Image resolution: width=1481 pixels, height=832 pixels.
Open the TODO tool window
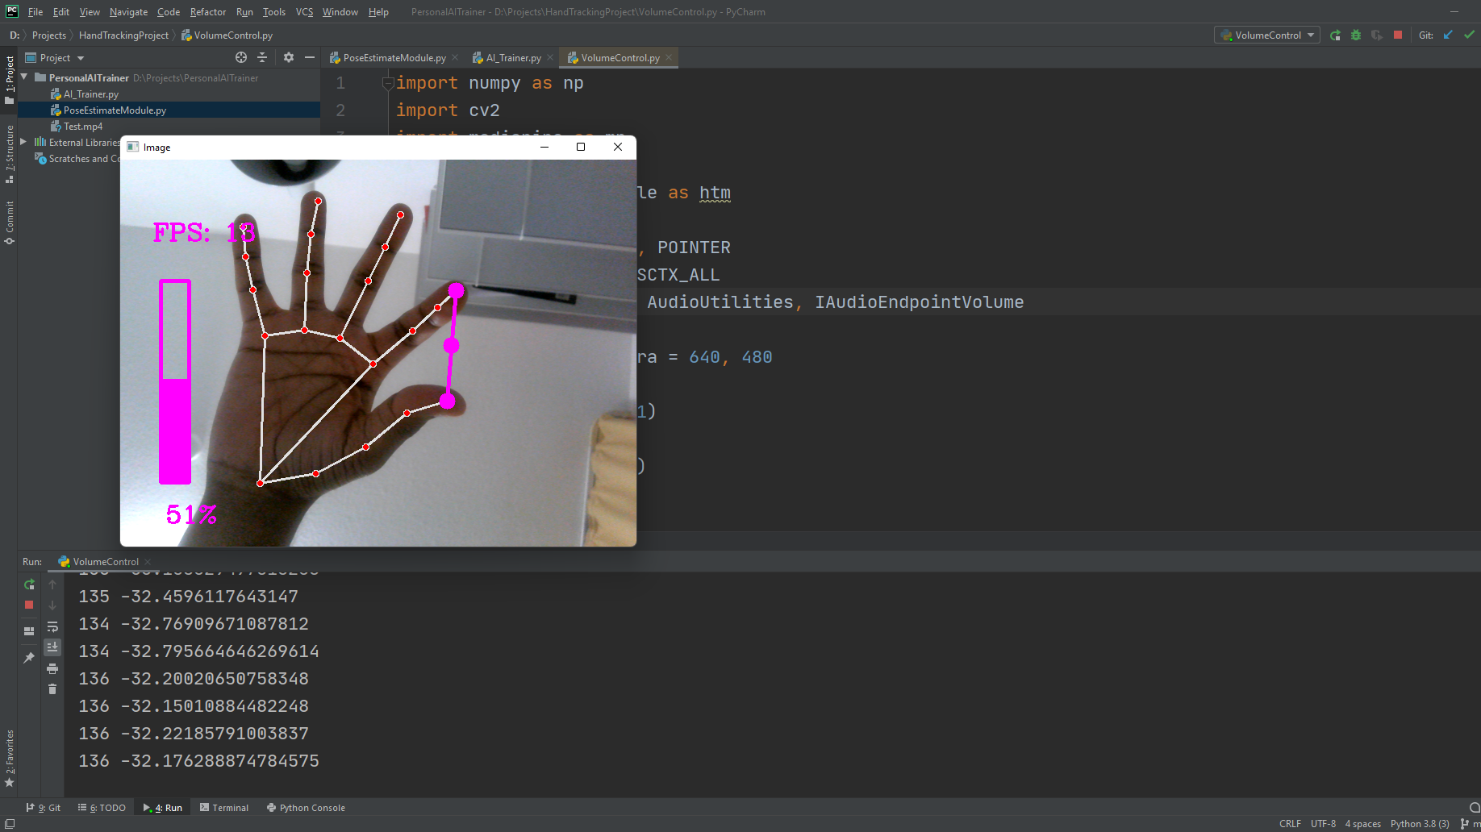(x=102, y=807)
